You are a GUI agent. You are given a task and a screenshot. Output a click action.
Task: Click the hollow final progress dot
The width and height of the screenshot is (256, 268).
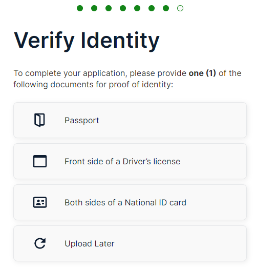[180, 8]
